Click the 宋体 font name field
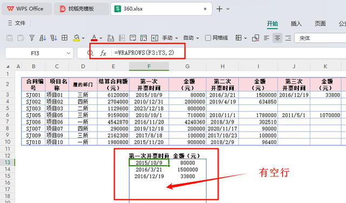Screen dimensions: 346x203 [321, 38]
